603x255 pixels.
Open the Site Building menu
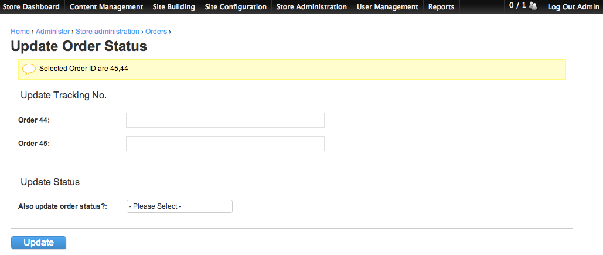(x=174, y=7)
